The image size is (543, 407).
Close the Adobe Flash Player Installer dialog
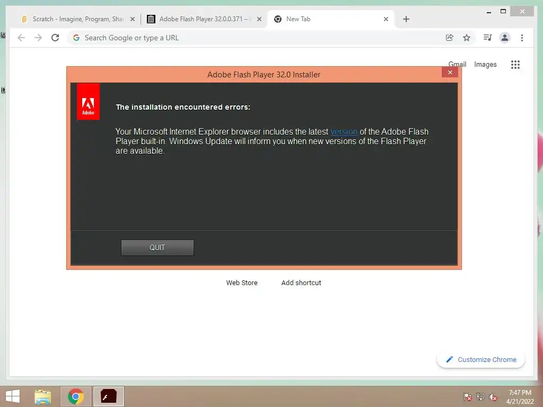coord(450,72)
